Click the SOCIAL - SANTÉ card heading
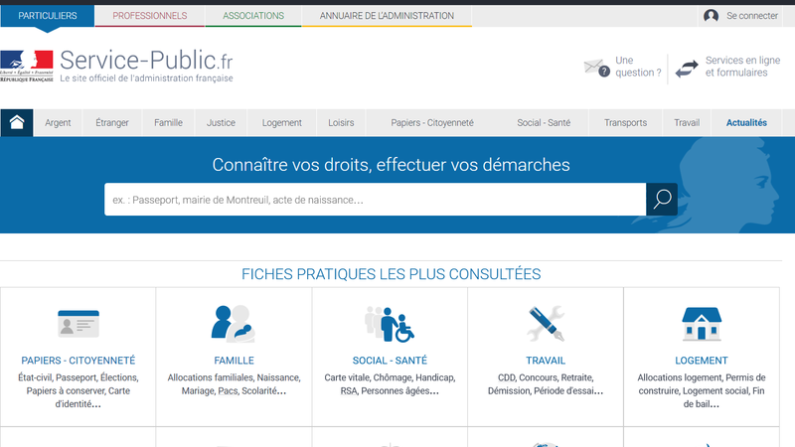 pos(390,361)
